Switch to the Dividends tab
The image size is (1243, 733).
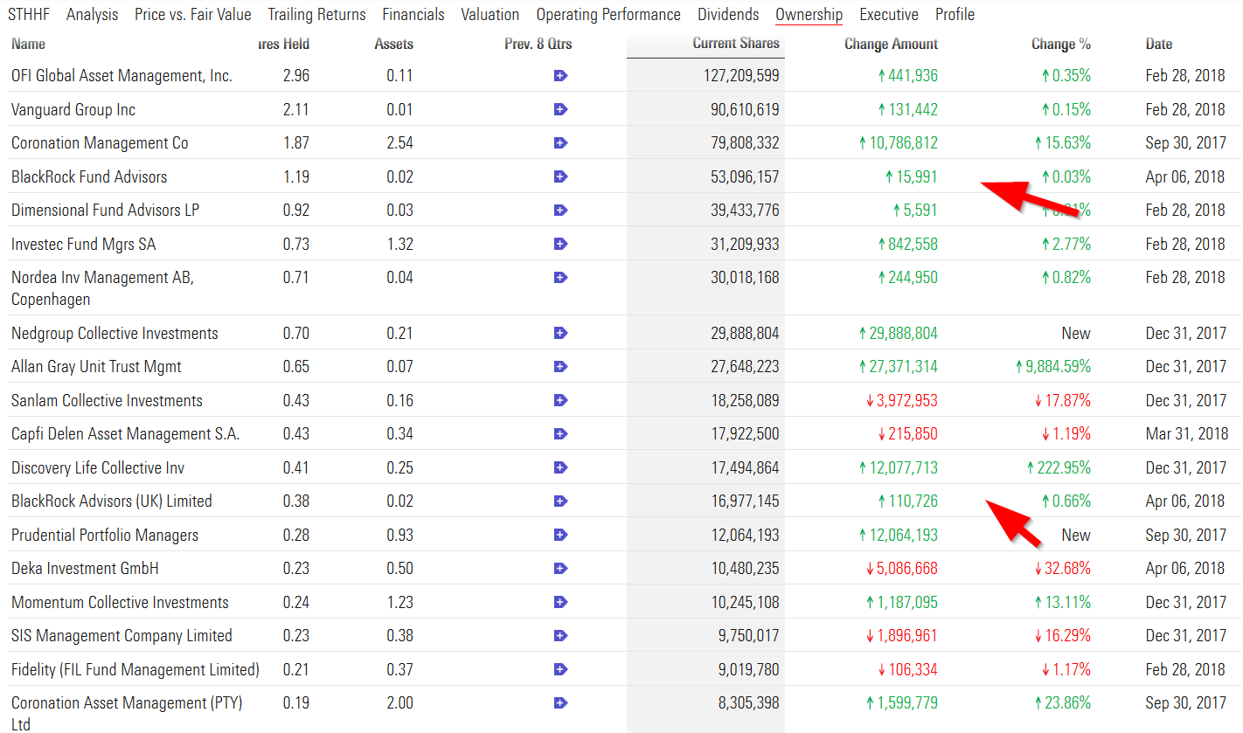[x=728, y=15]
